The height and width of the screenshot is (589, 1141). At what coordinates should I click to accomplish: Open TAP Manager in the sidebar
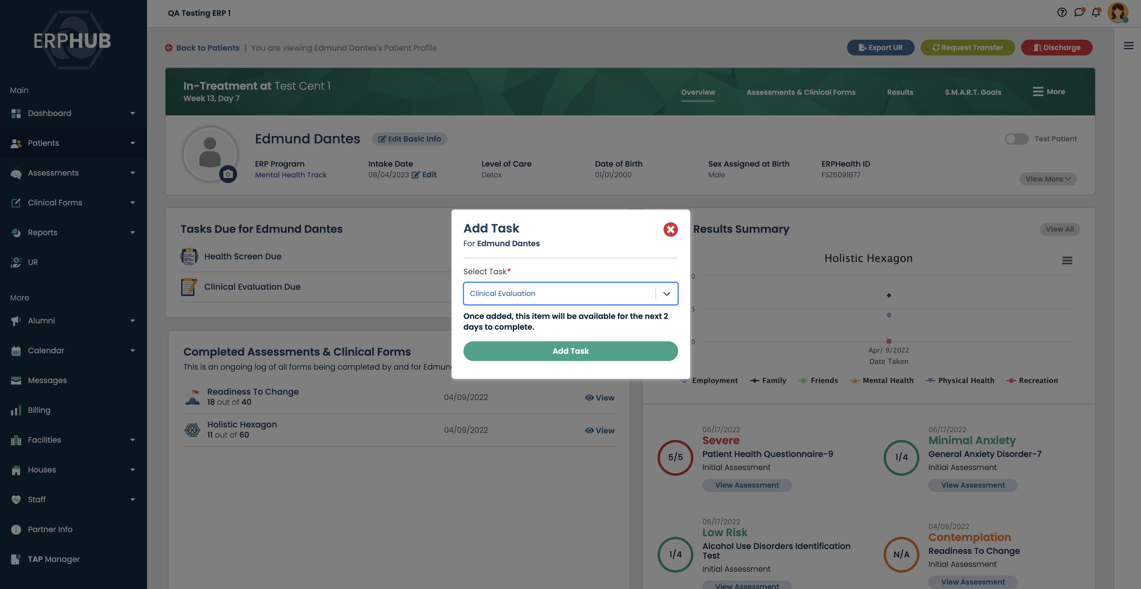coord(53,559)
